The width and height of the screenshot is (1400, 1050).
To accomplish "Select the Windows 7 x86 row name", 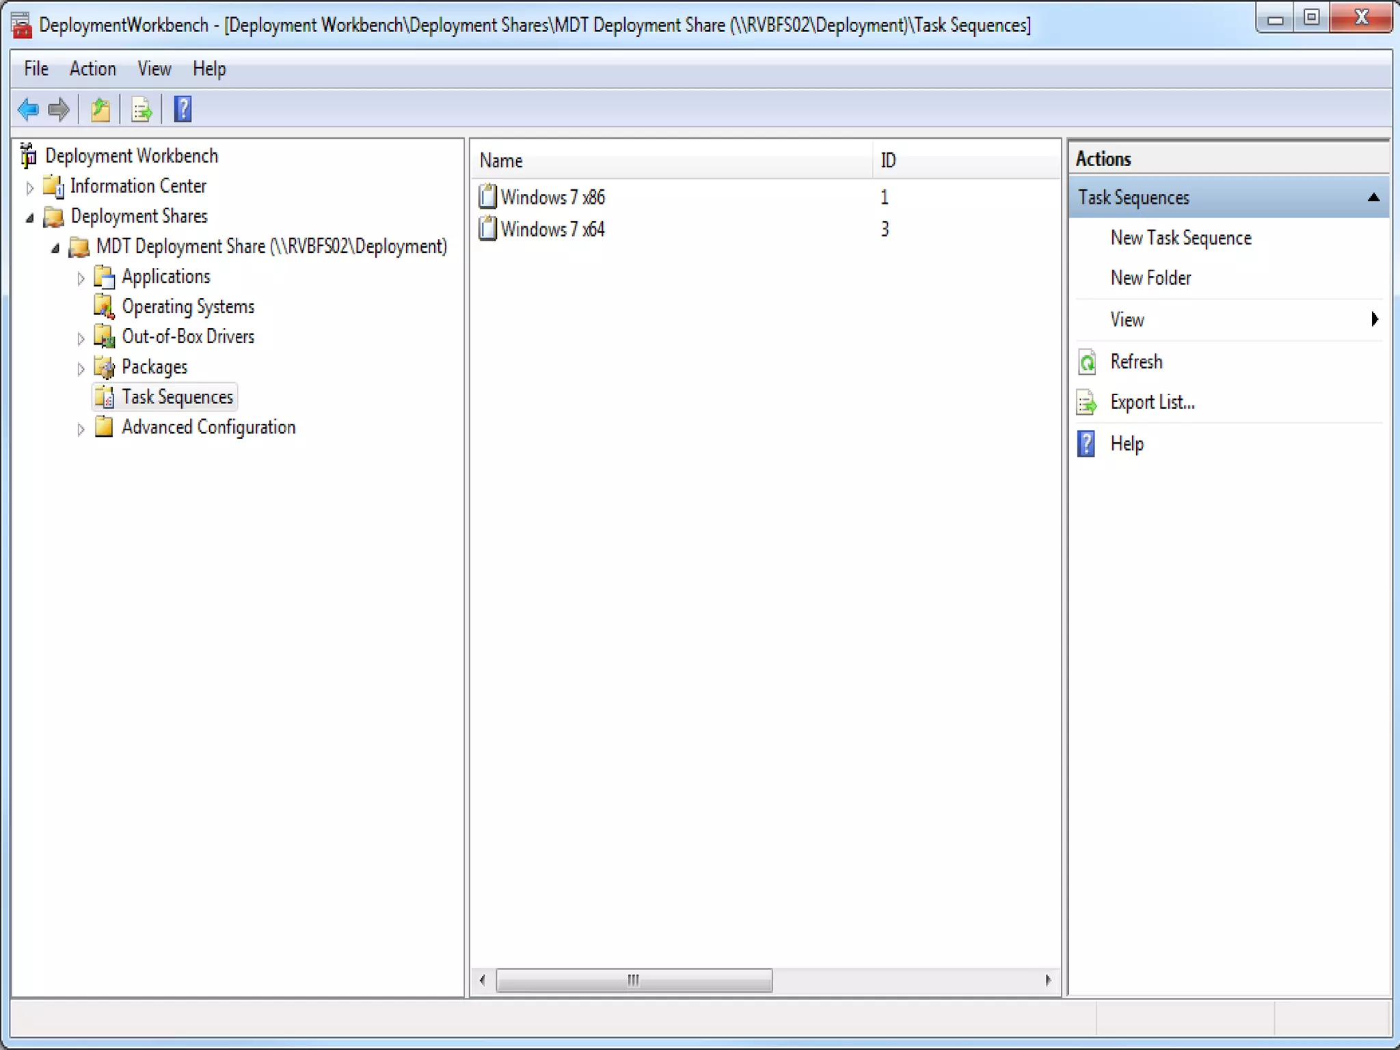I will tap(553, 198).
